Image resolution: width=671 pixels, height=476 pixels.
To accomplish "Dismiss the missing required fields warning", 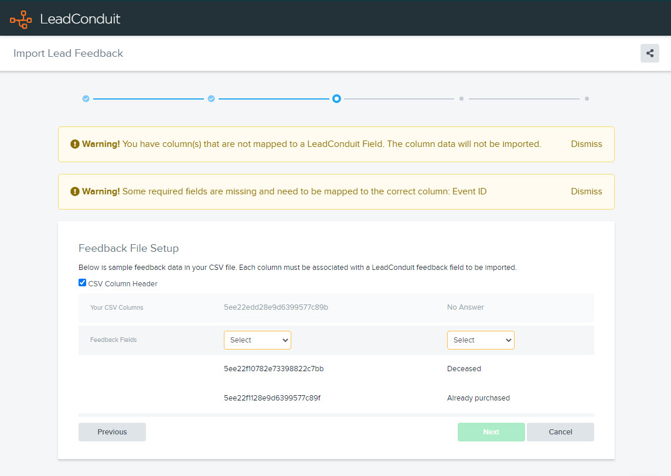I will click(x=586, y=191).
